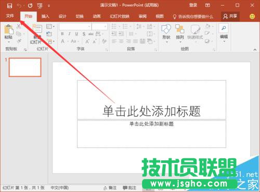This screenshot has height=192, width=260.
Task: Toggle Align Left paragraph alignment
Action: (x=114, y=41)
